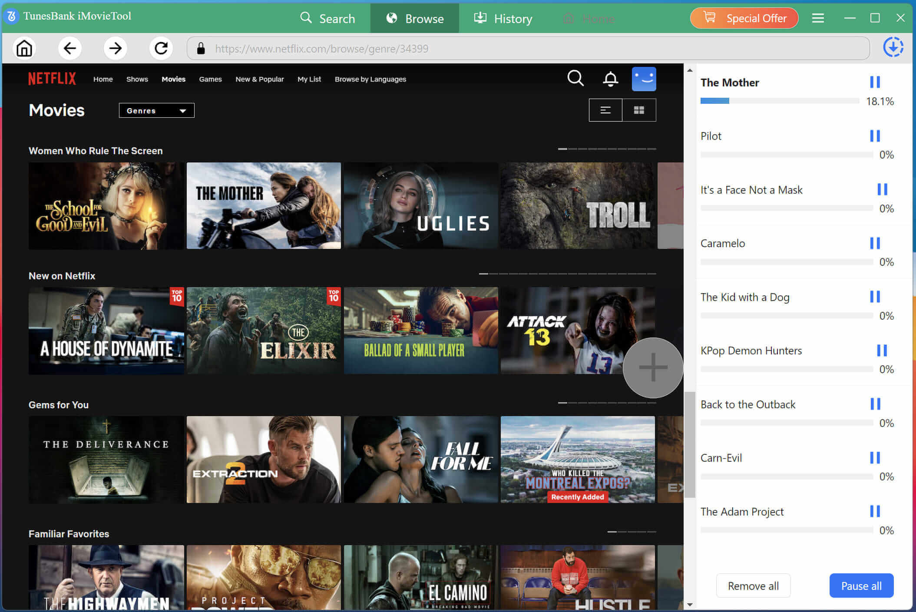Image resolution: width=916 pixels, height=612 pixels.
Task: Open The Elixir thumbnail
Action: click(264, 331)
